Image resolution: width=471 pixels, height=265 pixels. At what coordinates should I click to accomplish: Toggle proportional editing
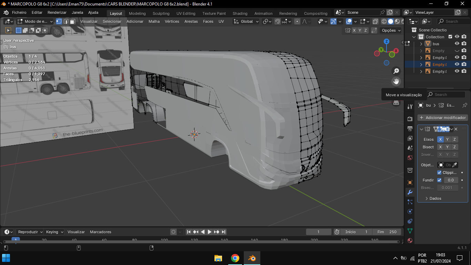(x=297, y=21)
